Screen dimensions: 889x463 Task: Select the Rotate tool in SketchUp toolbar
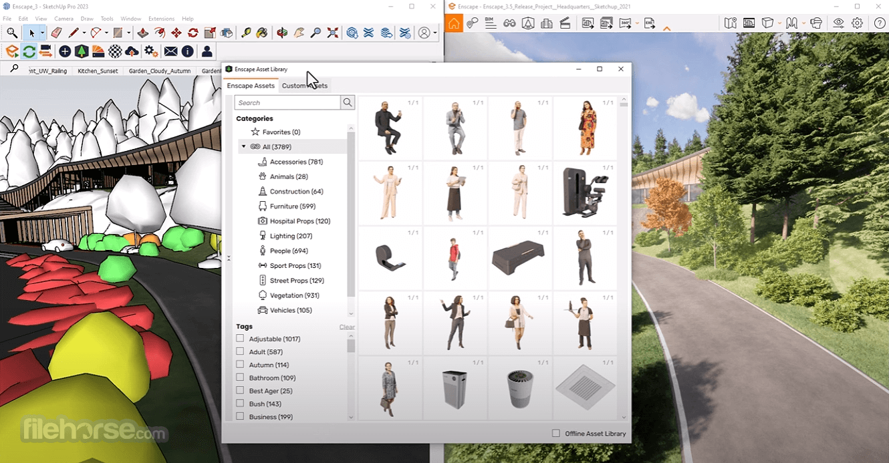193,33
